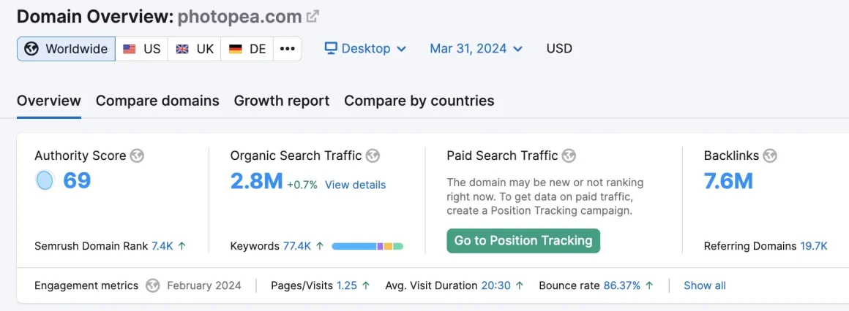This screenshot has height=311, width=849.
Task: Click the Show all link
Action: [x=704, y=285]
